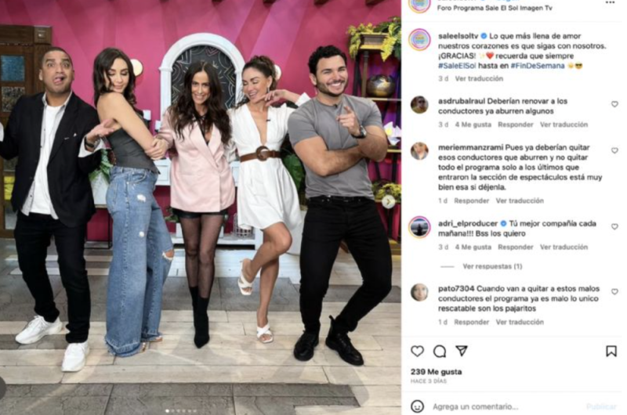Open the #FinDeSemana hashtag

click(x=537, y=66)
